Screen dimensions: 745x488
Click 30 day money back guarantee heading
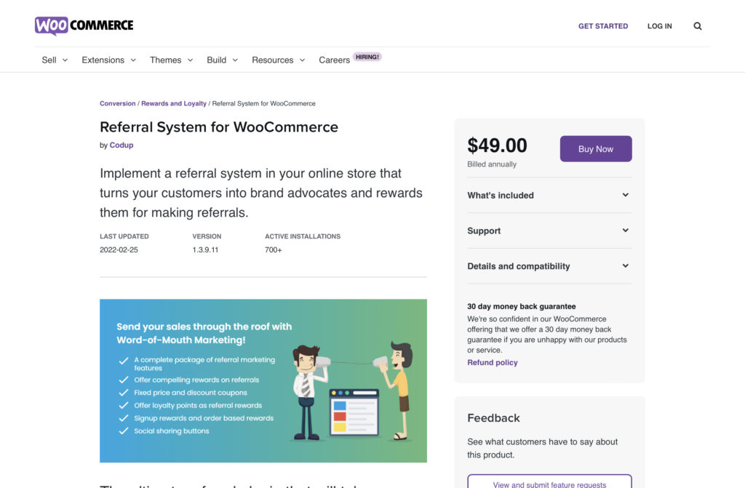click(x=521, y=306)
